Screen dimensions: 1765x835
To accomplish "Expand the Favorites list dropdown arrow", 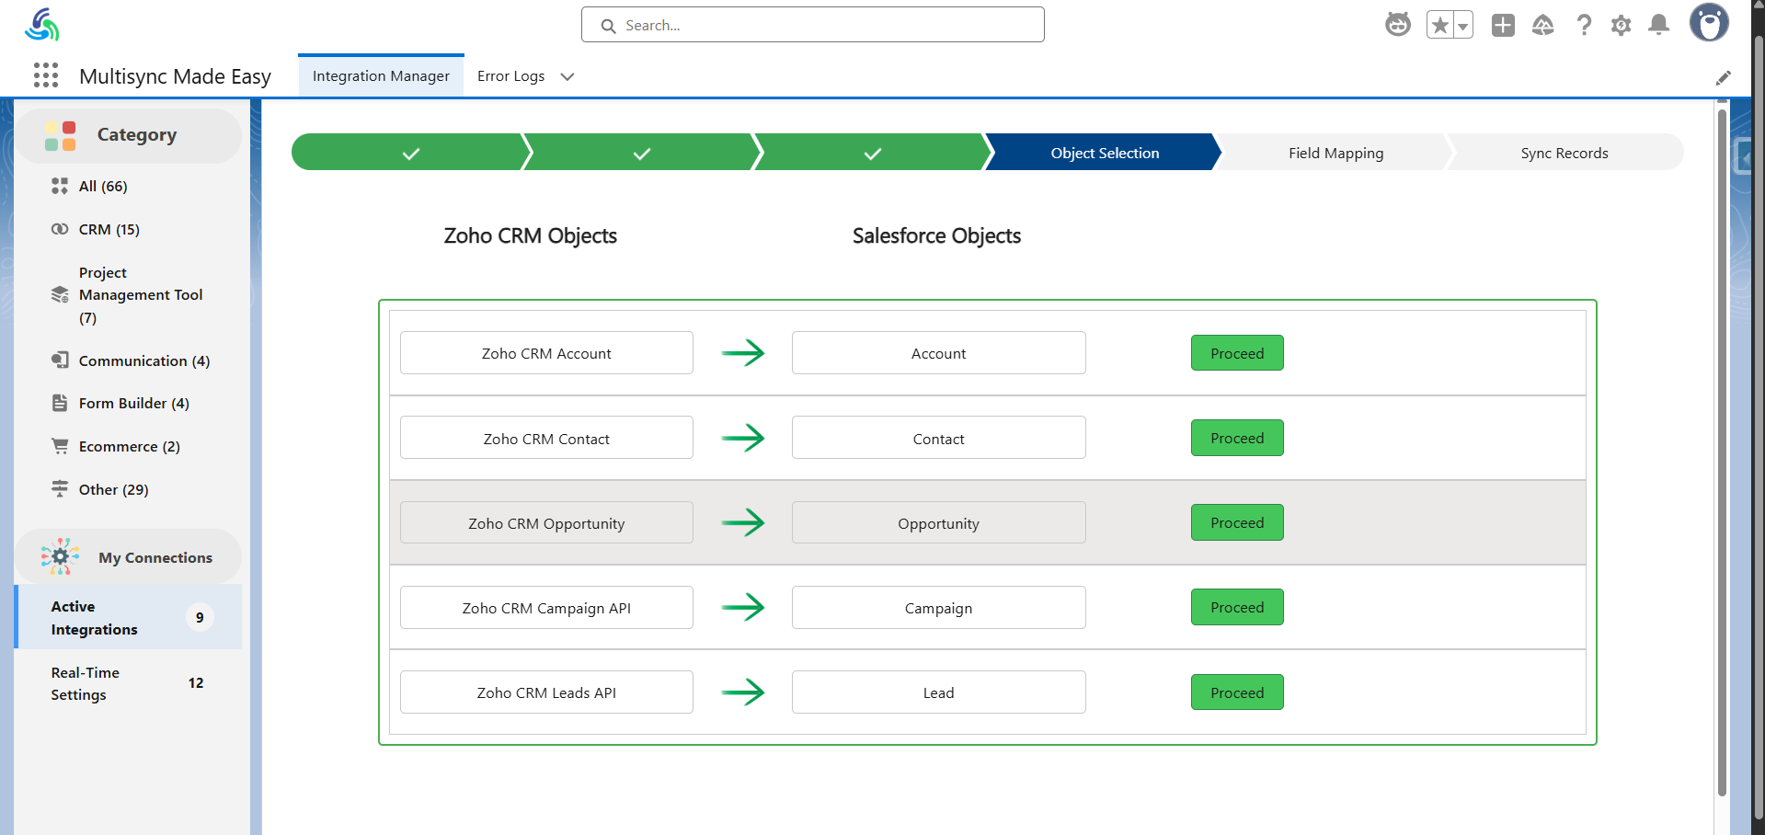I will 1462,26.
